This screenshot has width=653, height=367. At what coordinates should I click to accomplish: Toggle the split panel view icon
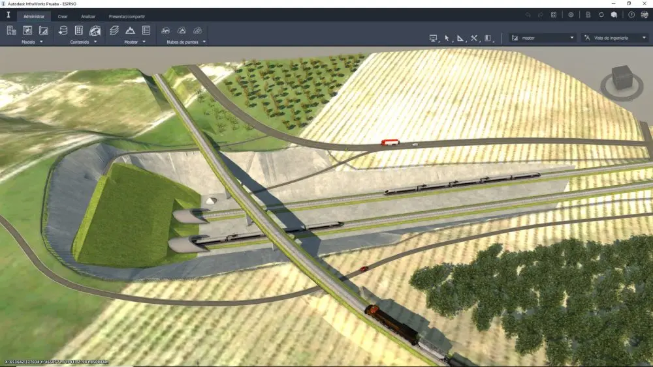click(488, 38)
